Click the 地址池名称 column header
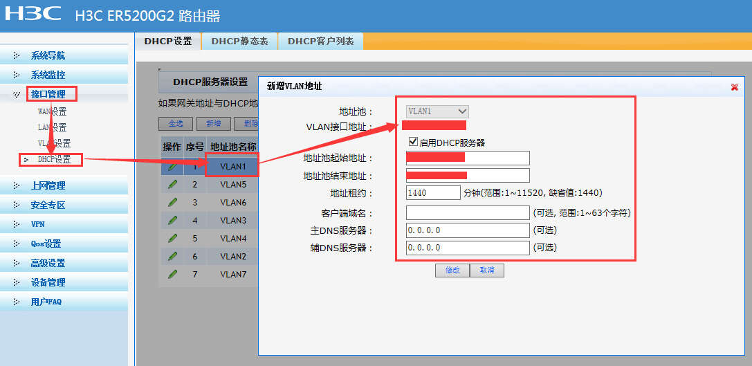The height and width of the screenshot is (366, 752). [234, 147]
